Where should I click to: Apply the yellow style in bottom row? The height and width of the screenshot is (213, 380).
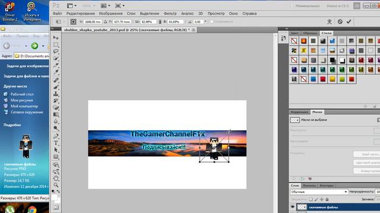tap(332, 79)
